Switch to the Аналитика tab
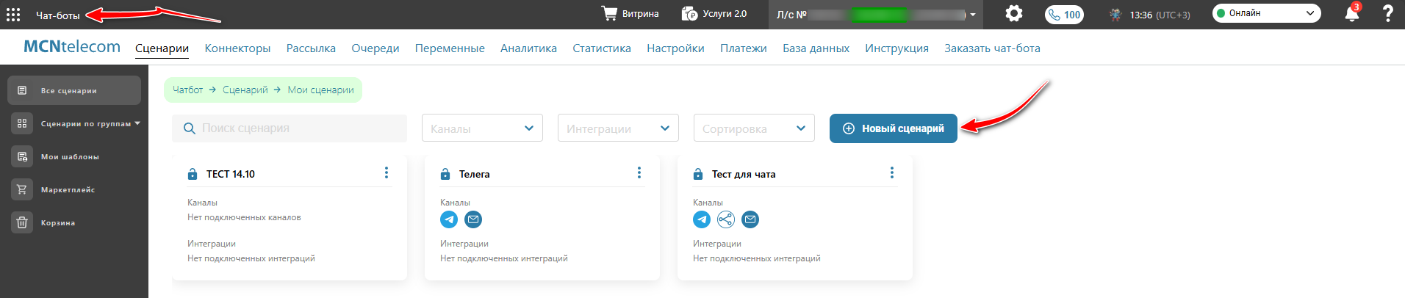1405x298 pixels. (x=528, y=48)
